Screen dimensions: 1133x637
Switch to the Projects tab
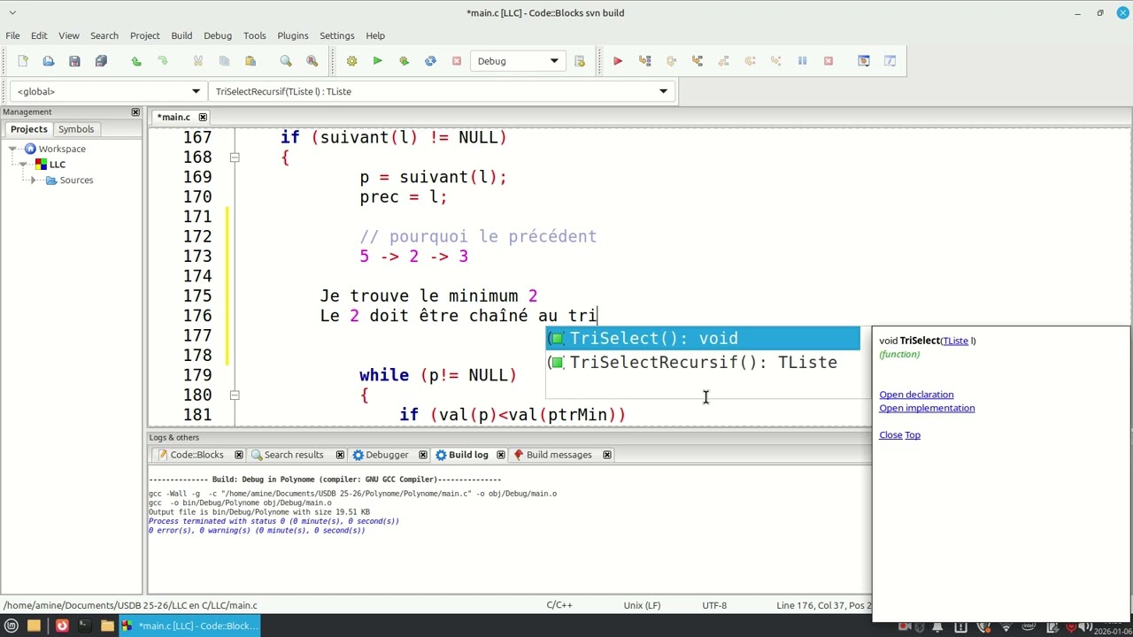pyautogui.click(x=28, y=129)
